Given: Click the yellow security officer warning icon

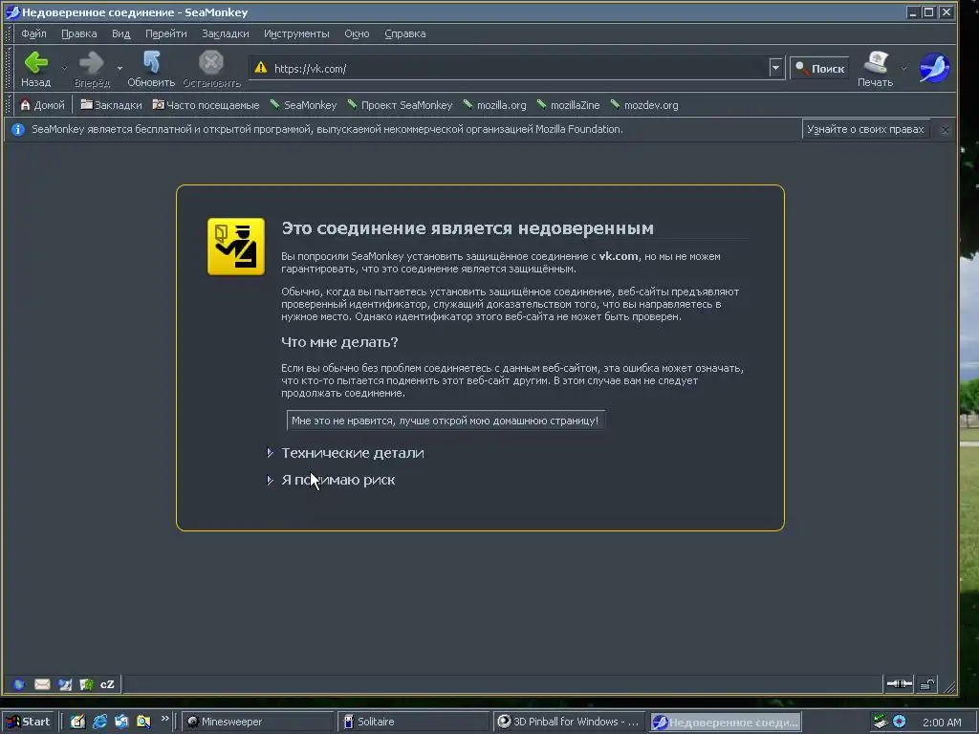Looking at the screenshot, I should coord(236,247).
